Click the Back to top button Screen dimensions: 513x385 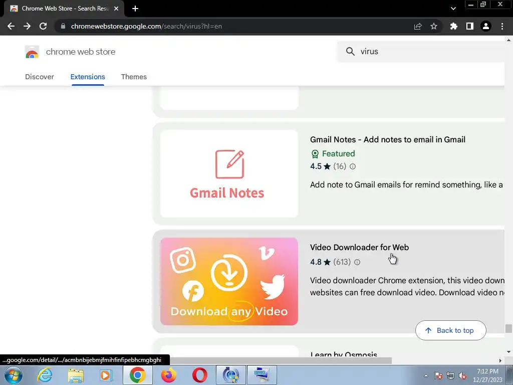coord(450,330)
